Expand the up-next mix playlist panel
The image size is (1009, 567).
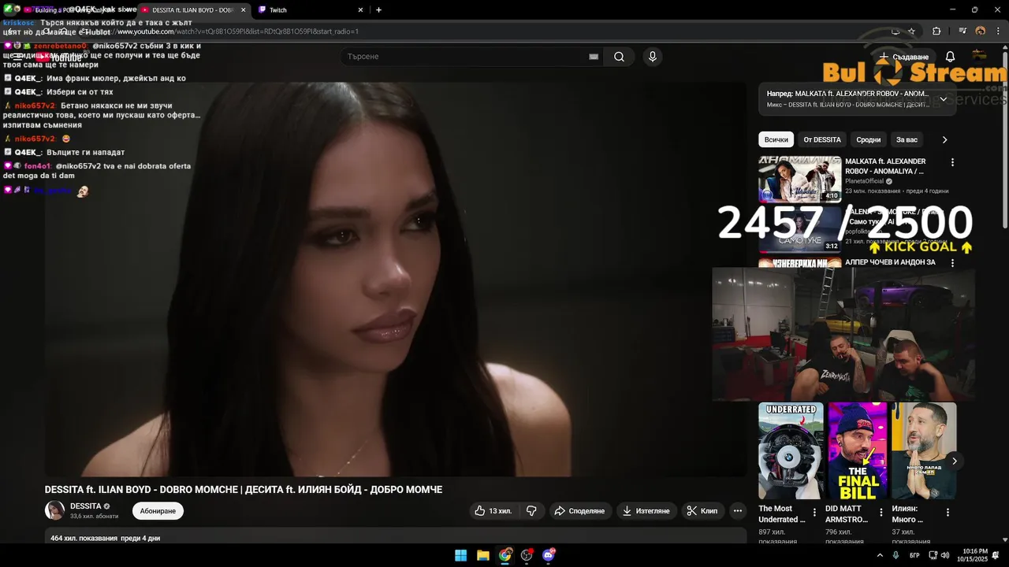pos(943,99)
